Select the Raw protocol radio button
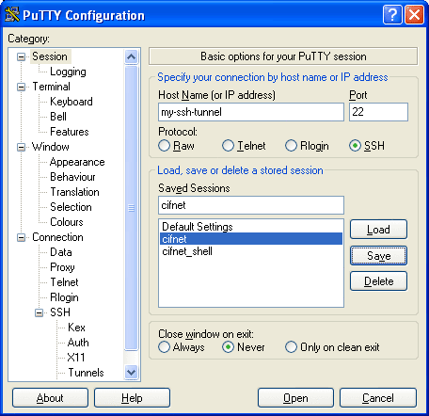Screen dimensions: 429x416 click(164, 146)
